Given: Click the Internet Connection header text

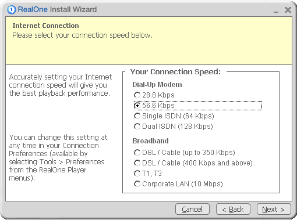Looking at the screenshot, I should click(x=45, y=26).
